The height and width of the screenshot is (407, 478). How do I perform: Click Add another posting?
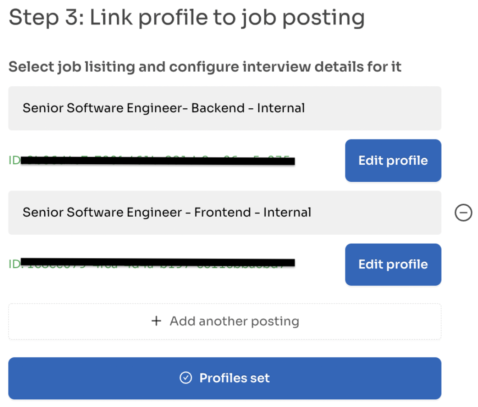(x=225, y=321)
